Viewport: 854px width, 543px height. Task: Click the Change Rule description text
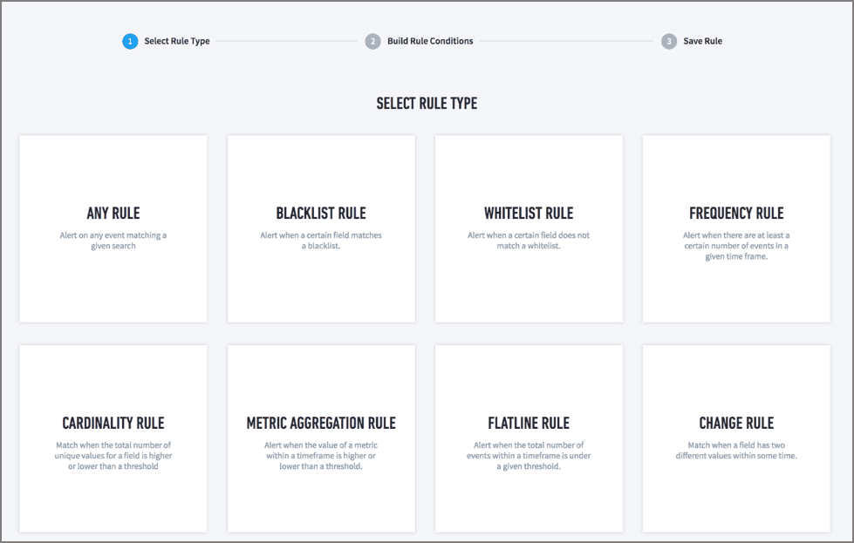pyautogui.click(x=736, y=450)
